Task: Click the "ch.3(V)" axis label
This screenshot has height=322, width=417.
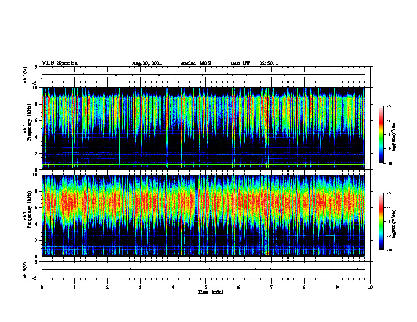Action: pos(25,270)
